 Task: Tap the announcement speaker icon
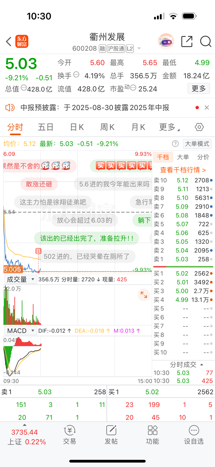(x=10, y=107)
